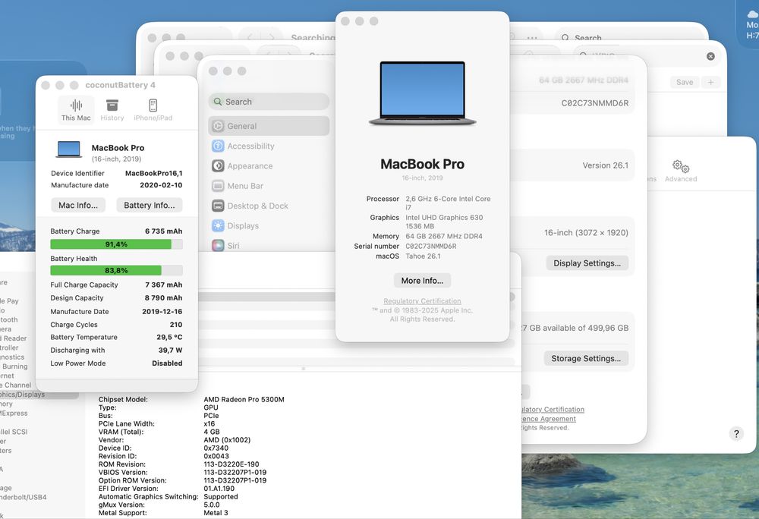Click the AMD Radeon Pro 5300M chipset value
The height and width of the screenshot is (519, 759).
click(244, 400)
